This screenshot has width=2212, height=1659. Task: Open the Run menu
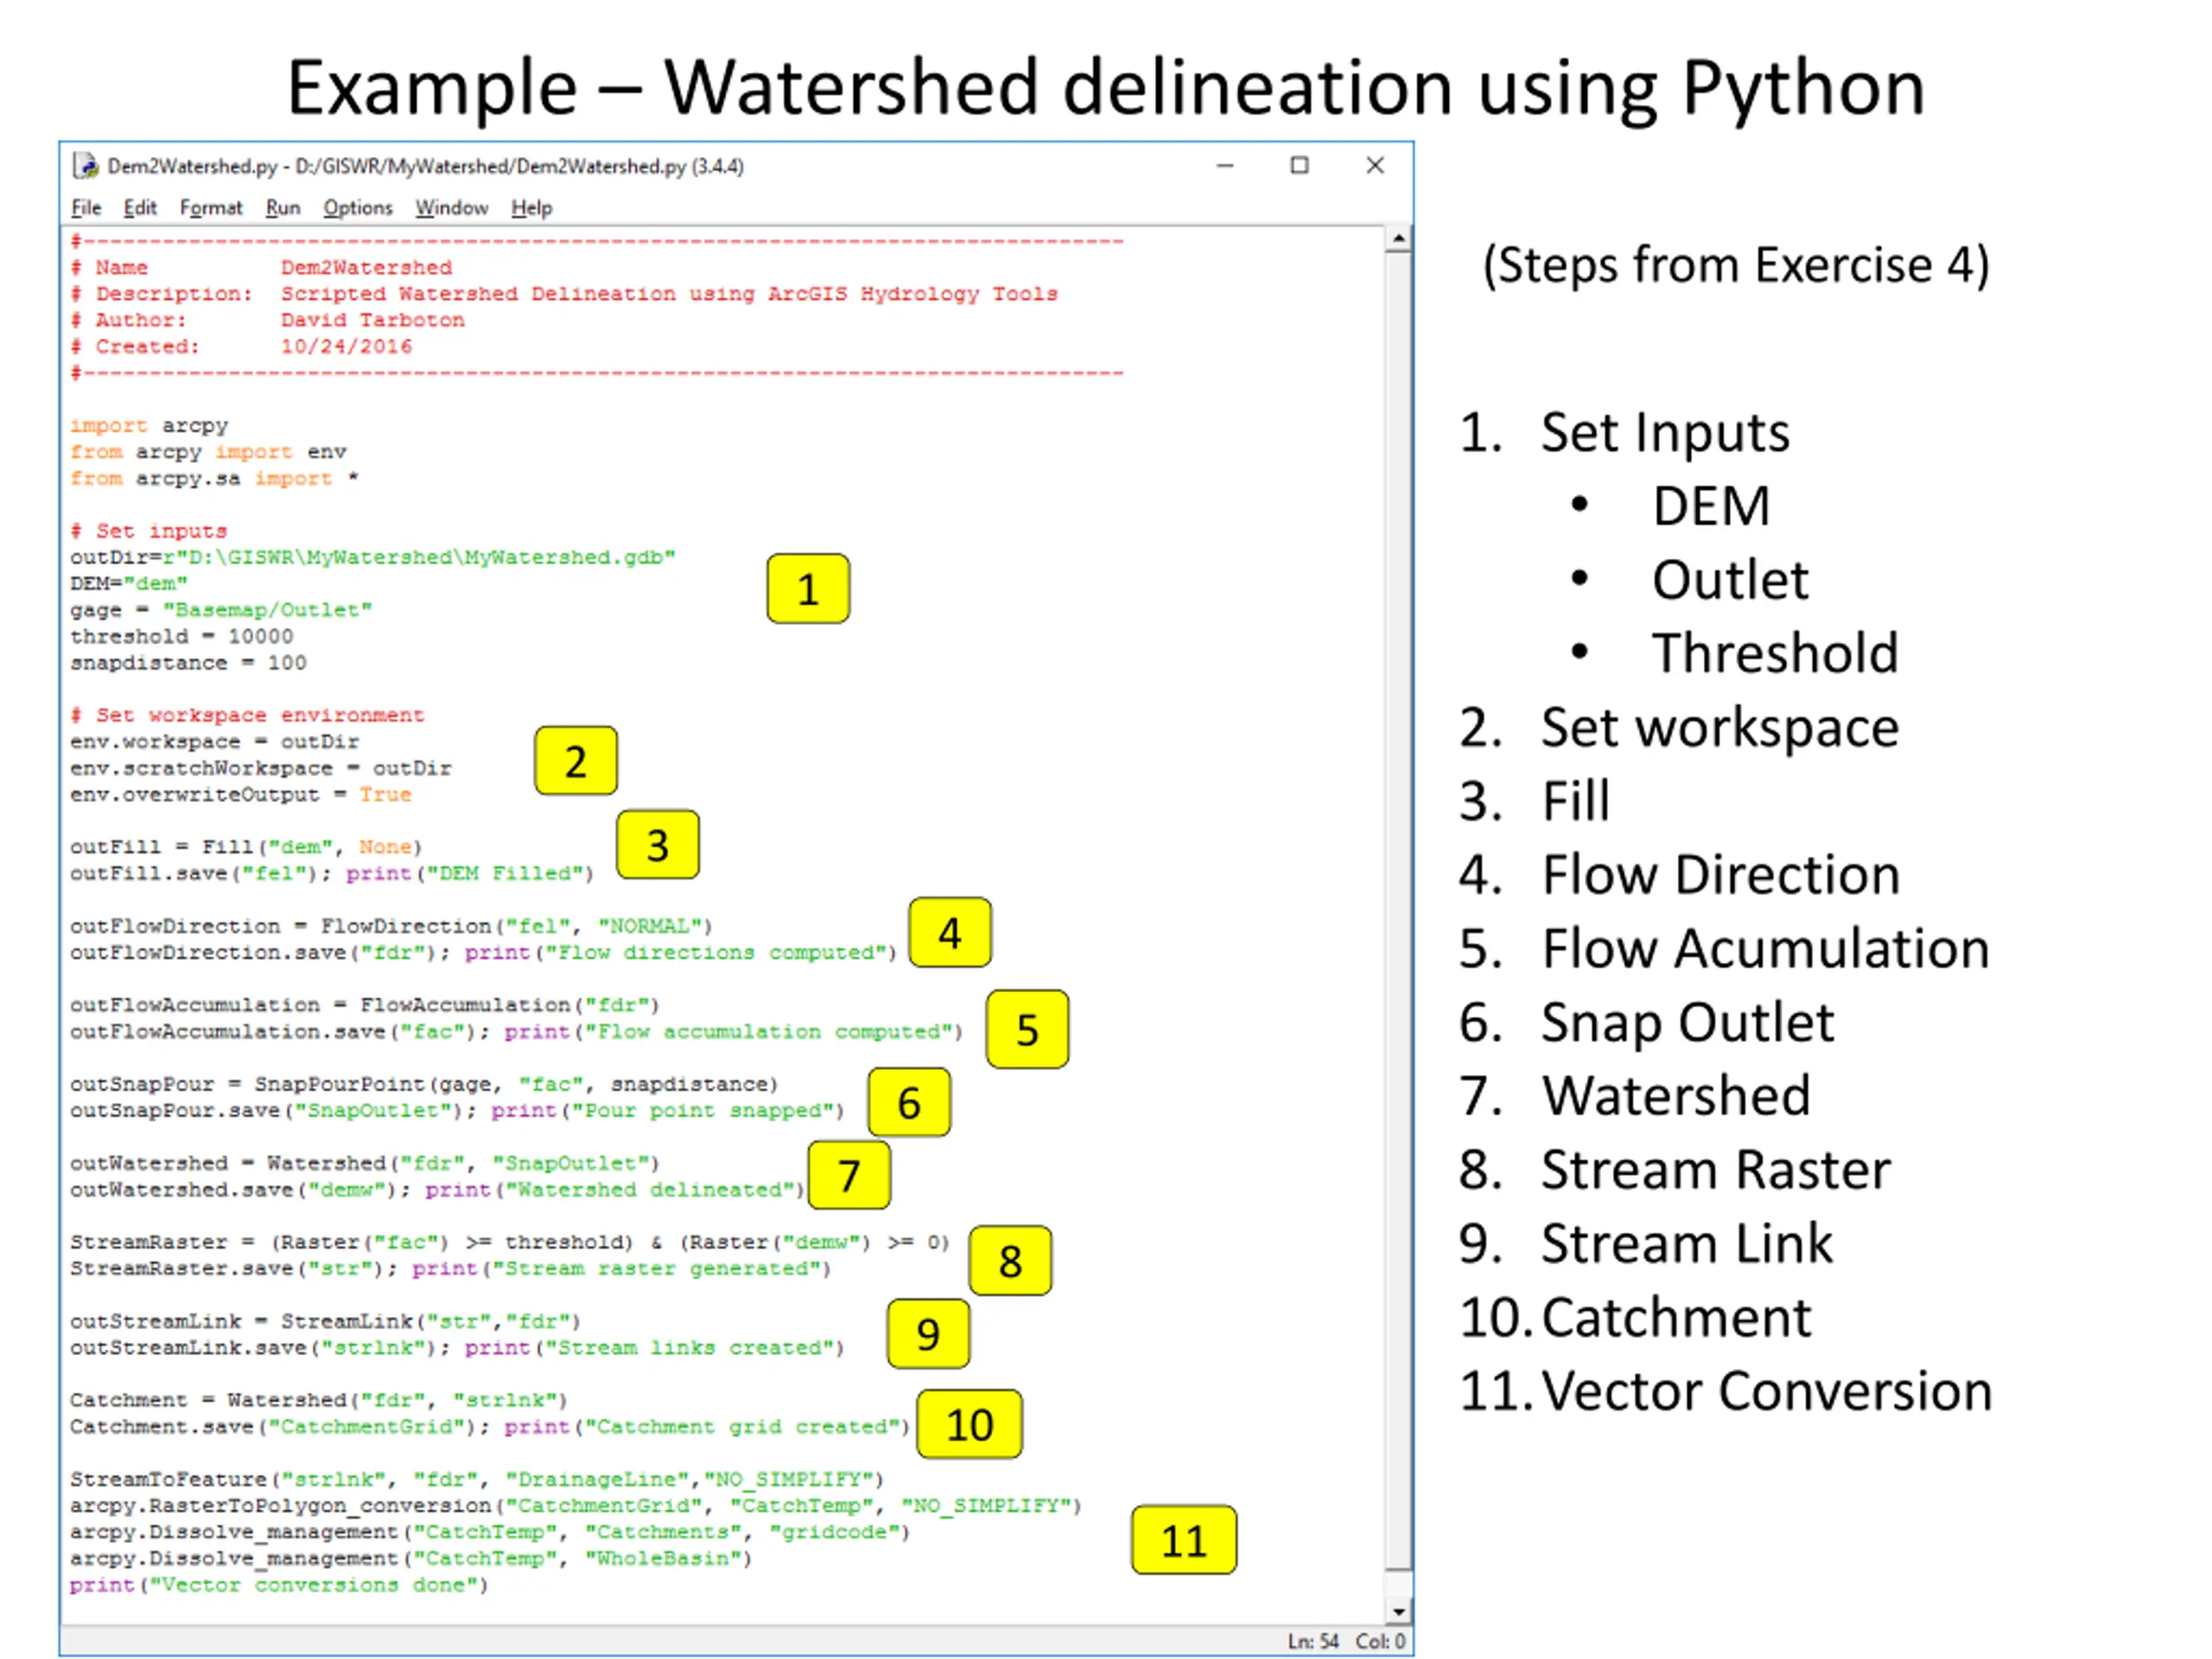pos(283,207)
